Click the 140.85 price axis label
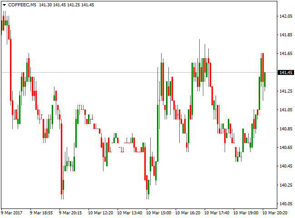 coord(286,129)
